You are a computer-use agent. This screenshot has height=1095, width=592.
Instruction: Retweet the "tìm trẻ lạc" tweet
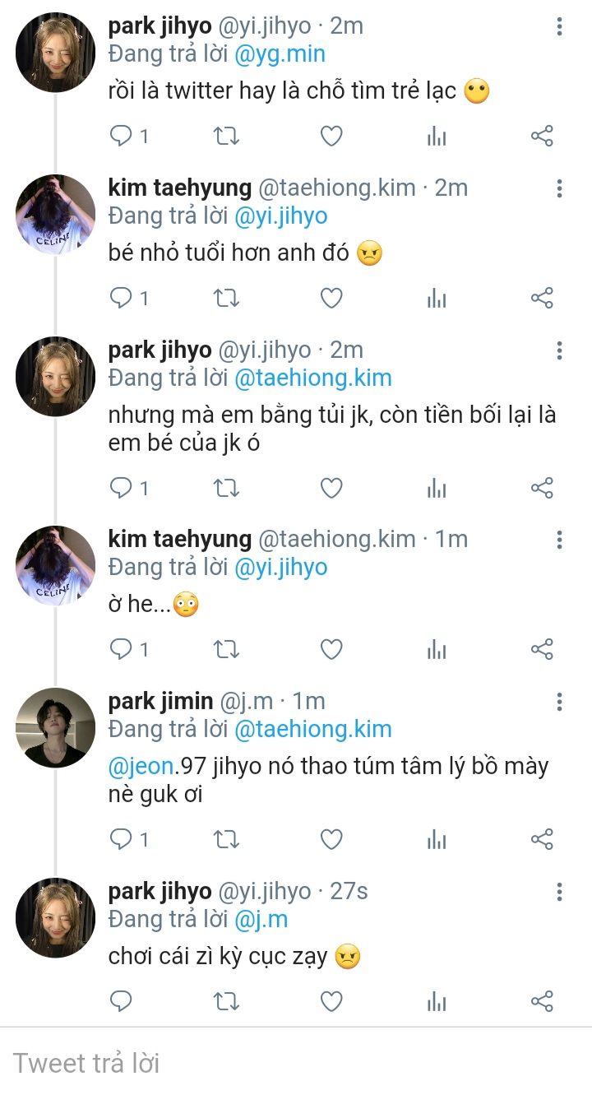point(226,137)
